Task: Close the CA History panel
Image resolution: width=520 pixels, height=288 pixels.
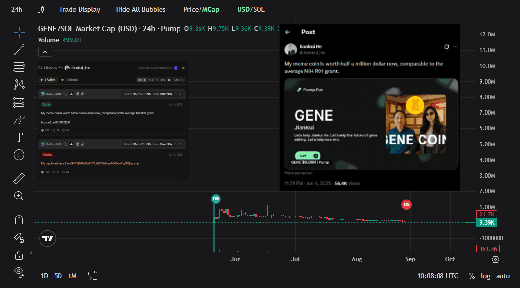Action: [x=183, y=68]
